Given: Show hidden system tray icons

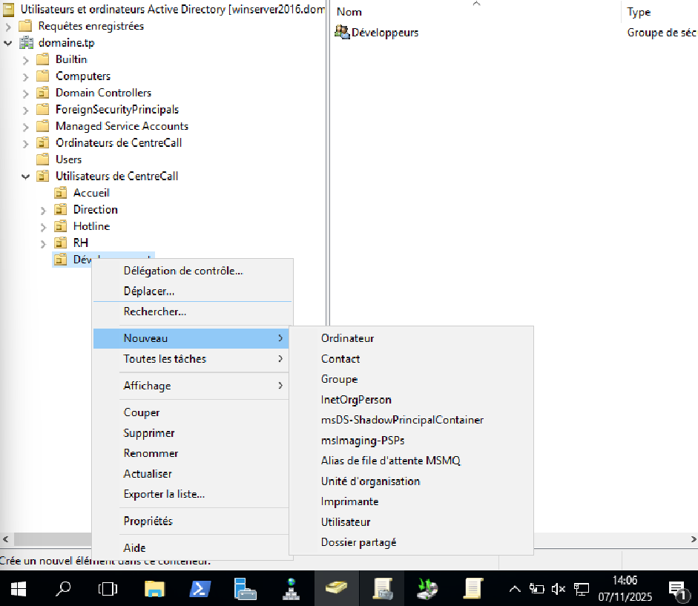Looking at the screenshot, I should click(x=515, y=589).
